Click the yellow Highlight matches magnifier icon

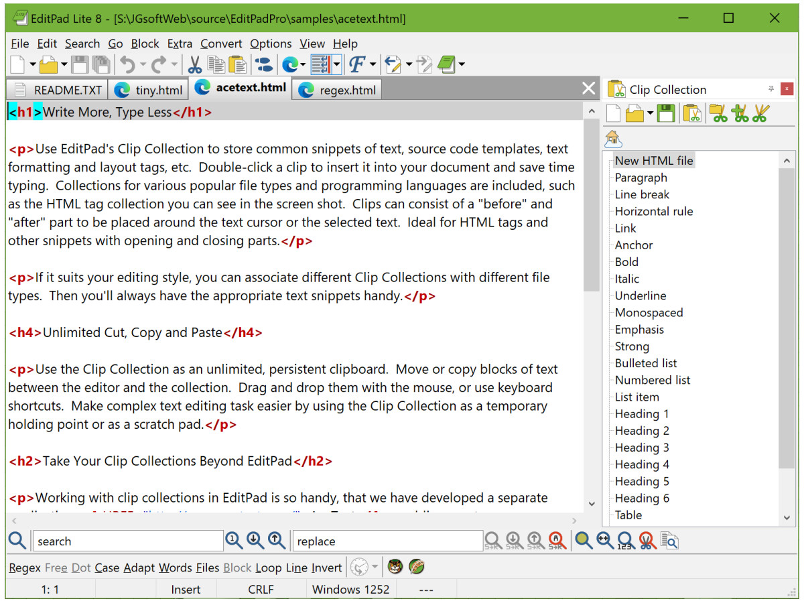584,540
